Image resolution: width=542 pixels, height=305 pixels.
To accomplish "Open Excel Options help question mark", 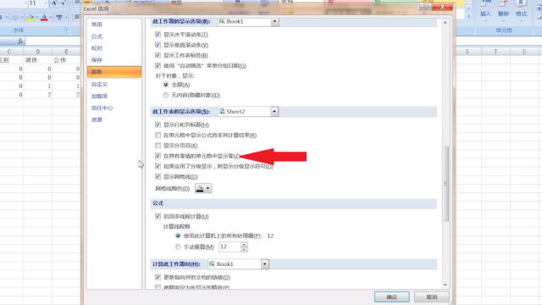I will 425,7.
